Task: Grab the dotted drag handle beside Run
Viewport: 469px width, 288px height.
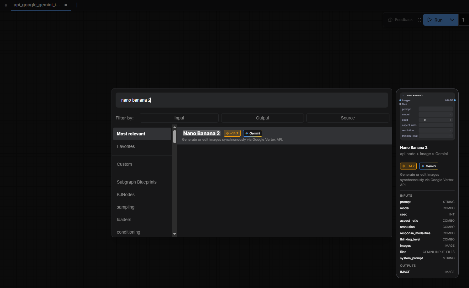Action: pos(419,20)
